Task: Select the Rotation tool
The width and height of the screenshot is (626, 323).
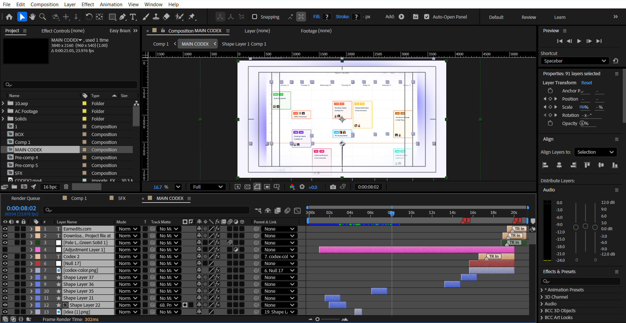Action: tap(89, 17)
